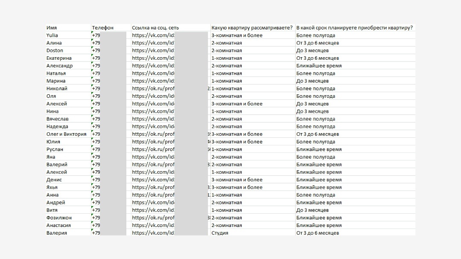Click the name cell "Нина"
461x259 pixels.
click(68, 111)
